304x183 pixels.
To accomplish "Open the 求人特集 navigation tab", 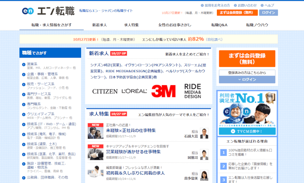I will (x=131, y=25).
